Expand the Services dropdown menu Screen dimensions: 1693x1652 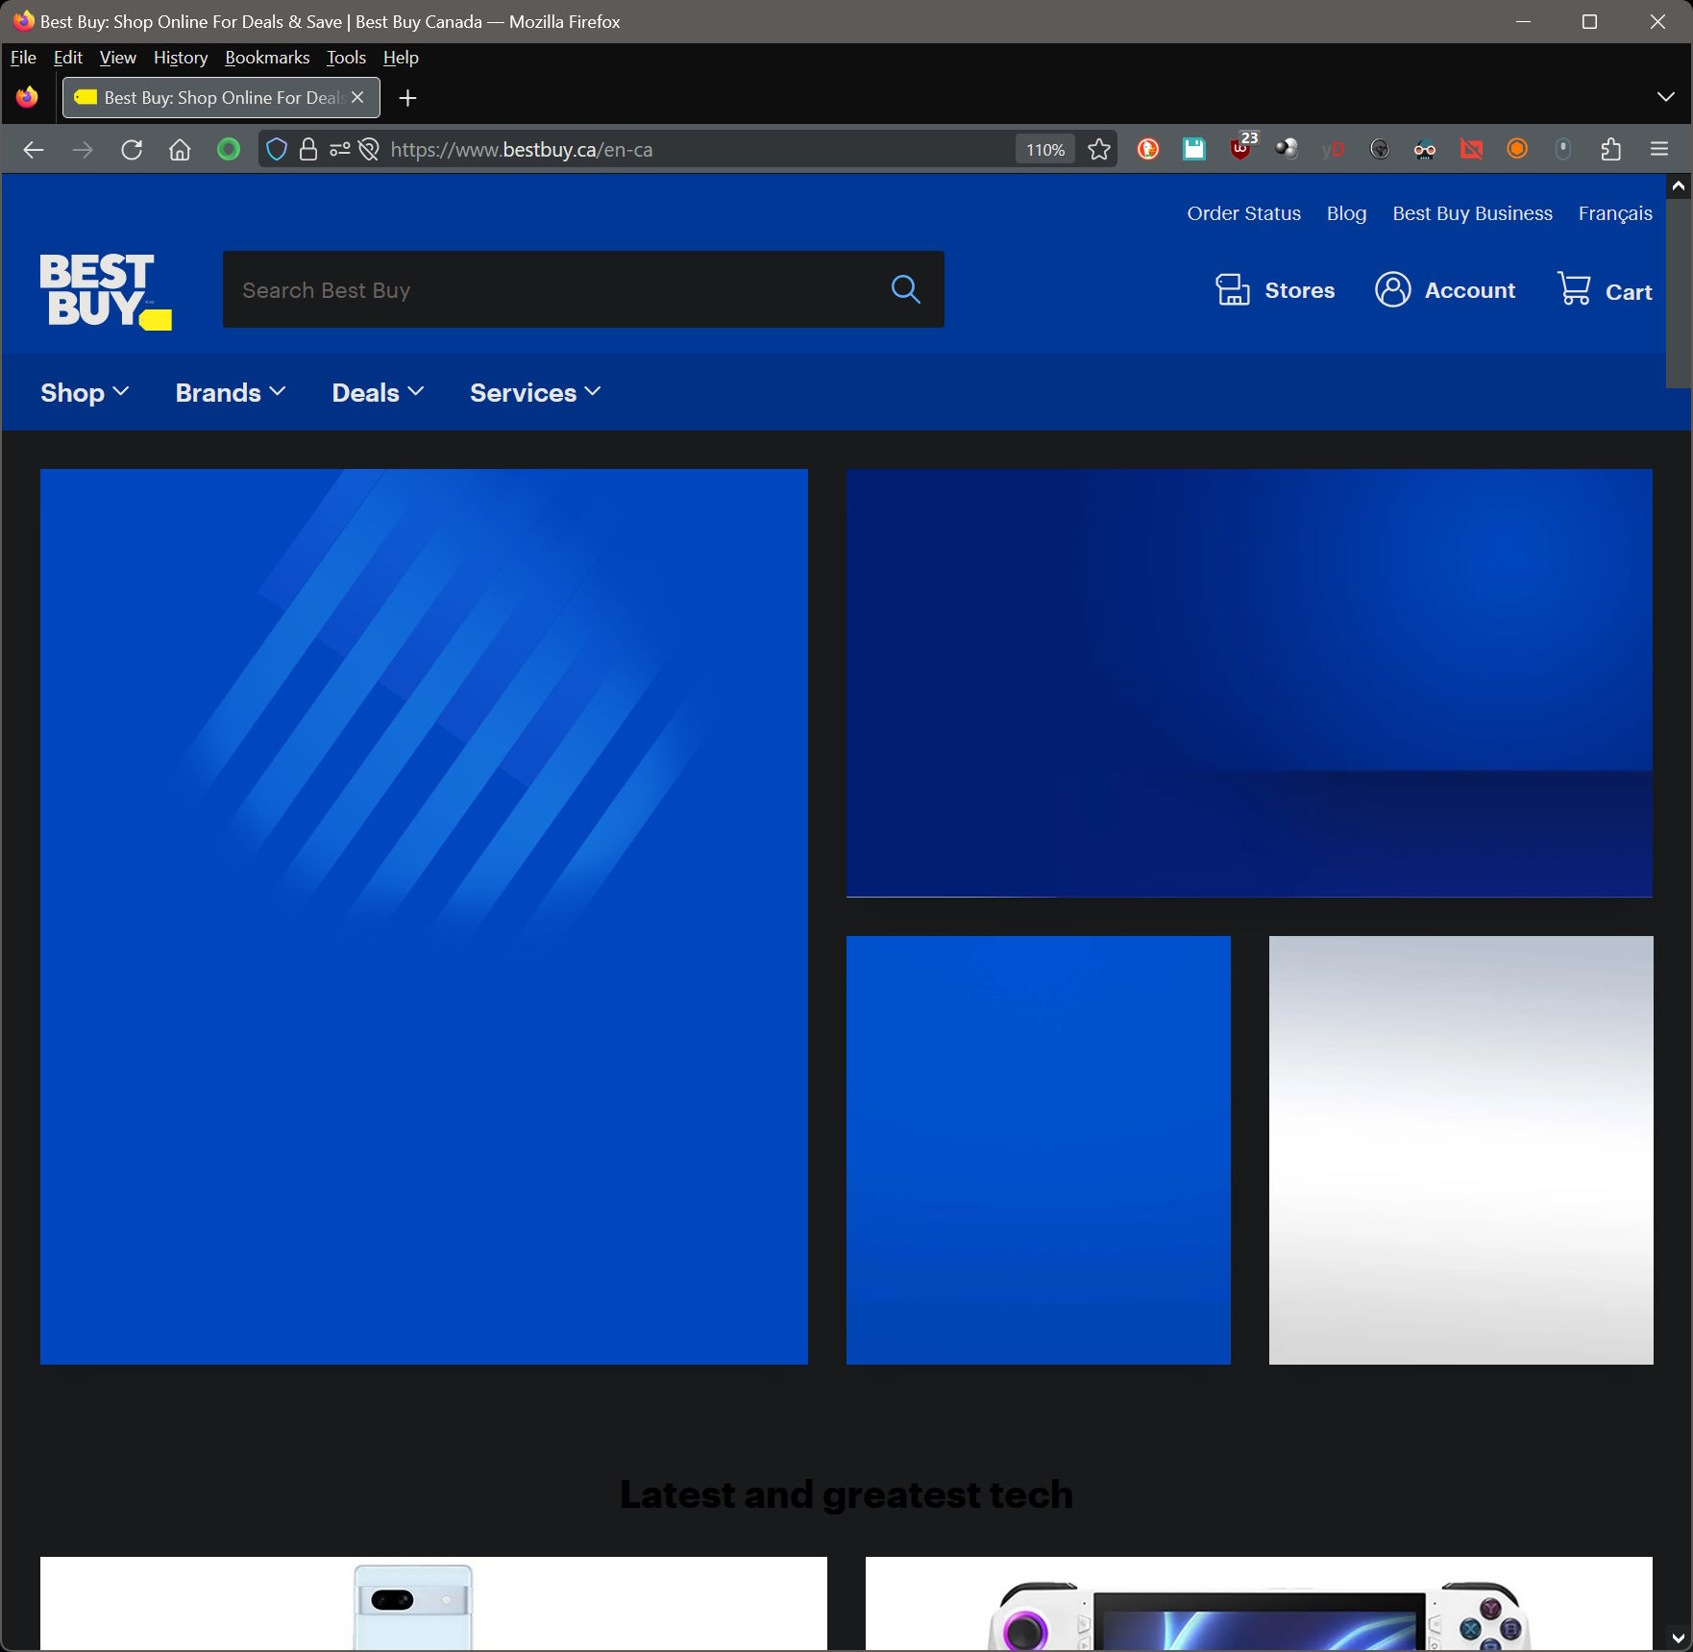pos(533,393)
